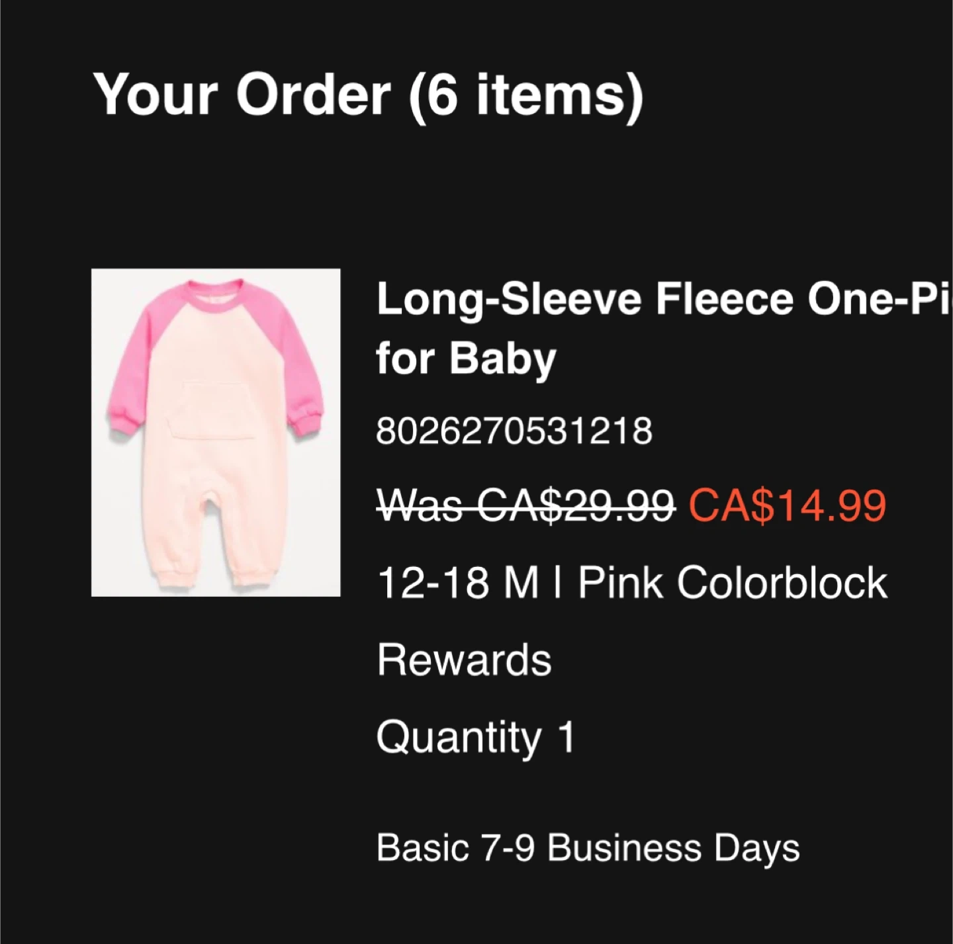Screen dimensions: 953x944
Task: Click the red CA$14.99 sale price
Action: click(787, 506)
